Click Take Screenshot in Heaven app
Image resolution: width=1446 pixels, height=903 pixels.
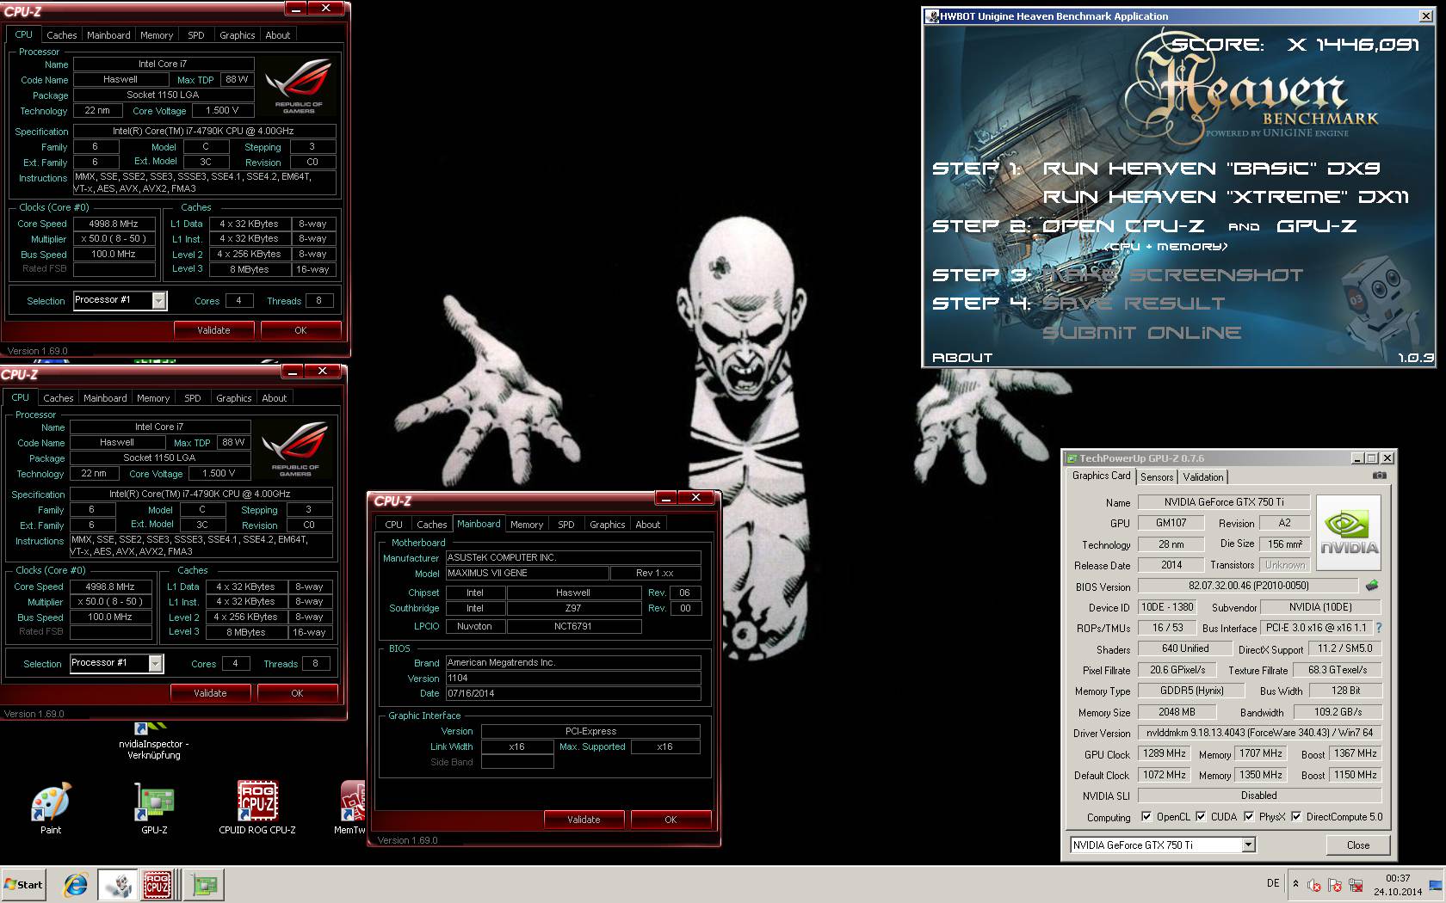click(1173, 275)
